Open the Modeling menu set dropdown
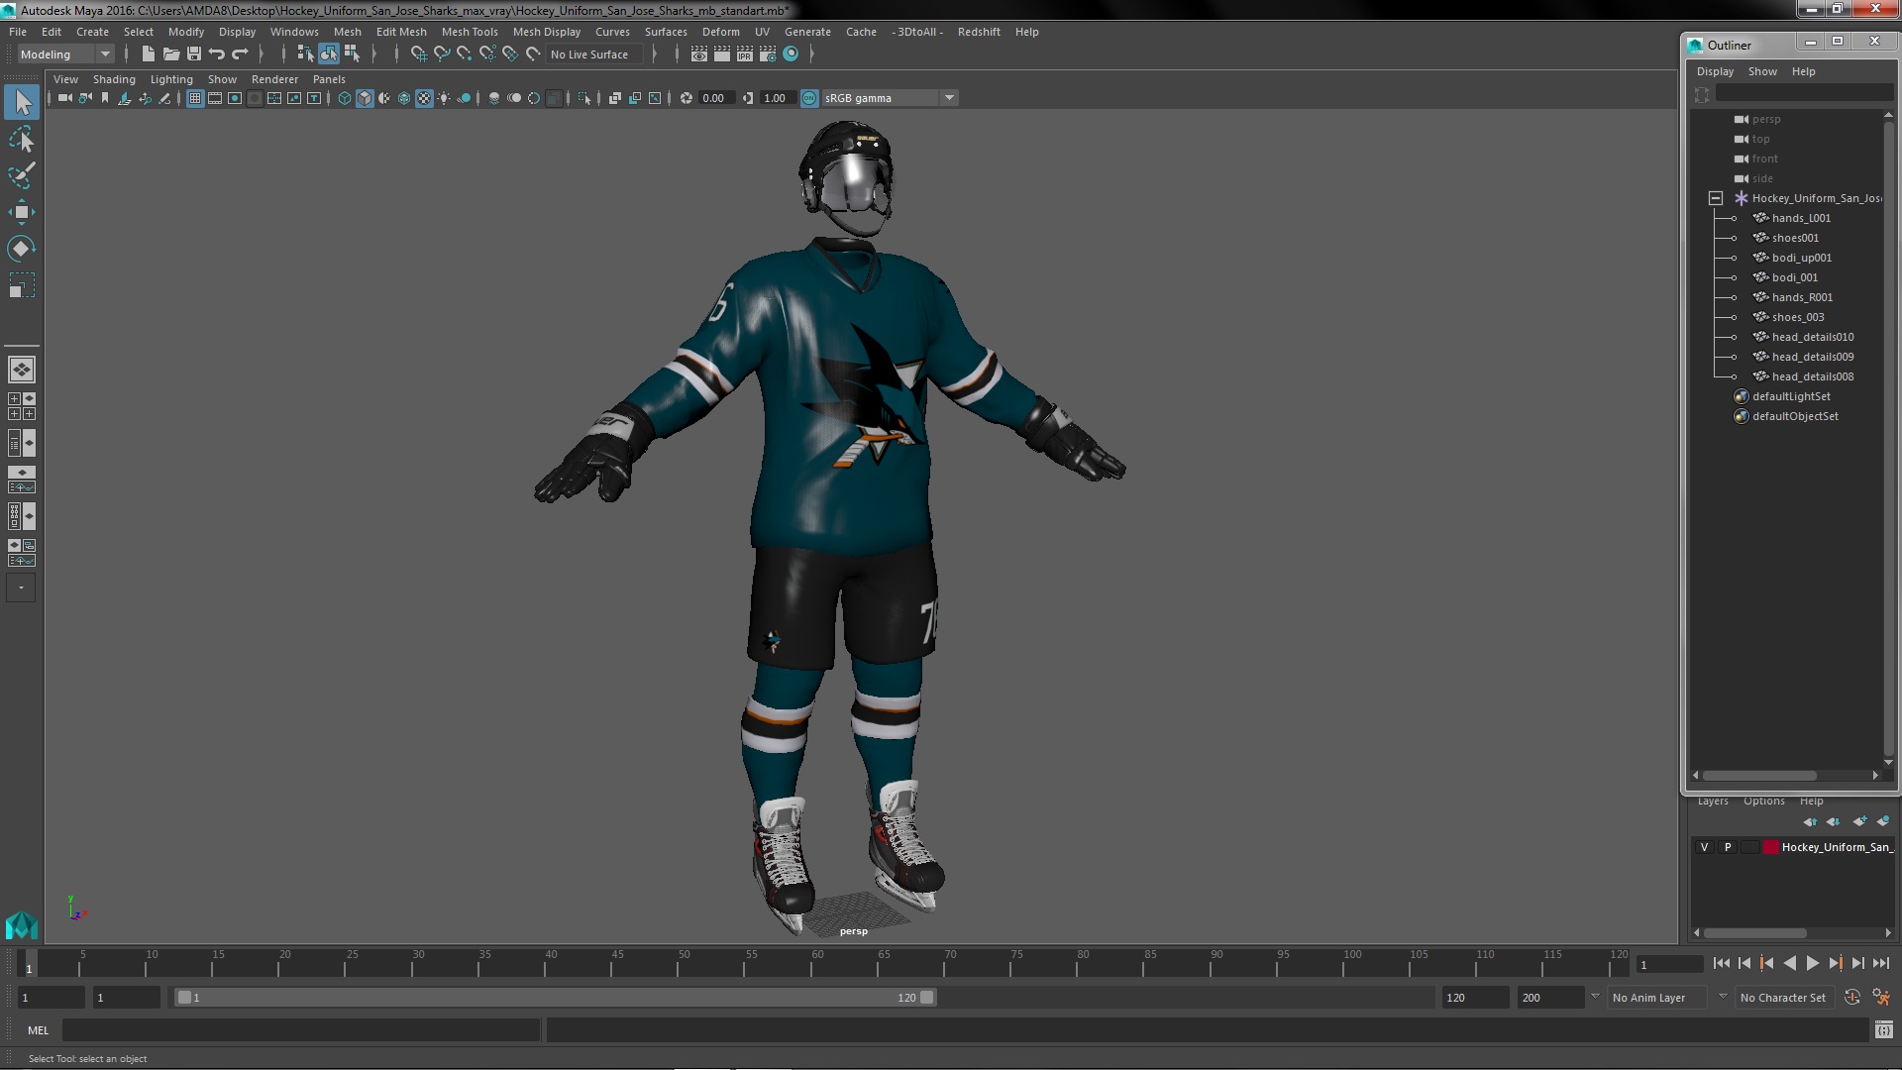1902x1070 pixels. (x=65, y=54)
